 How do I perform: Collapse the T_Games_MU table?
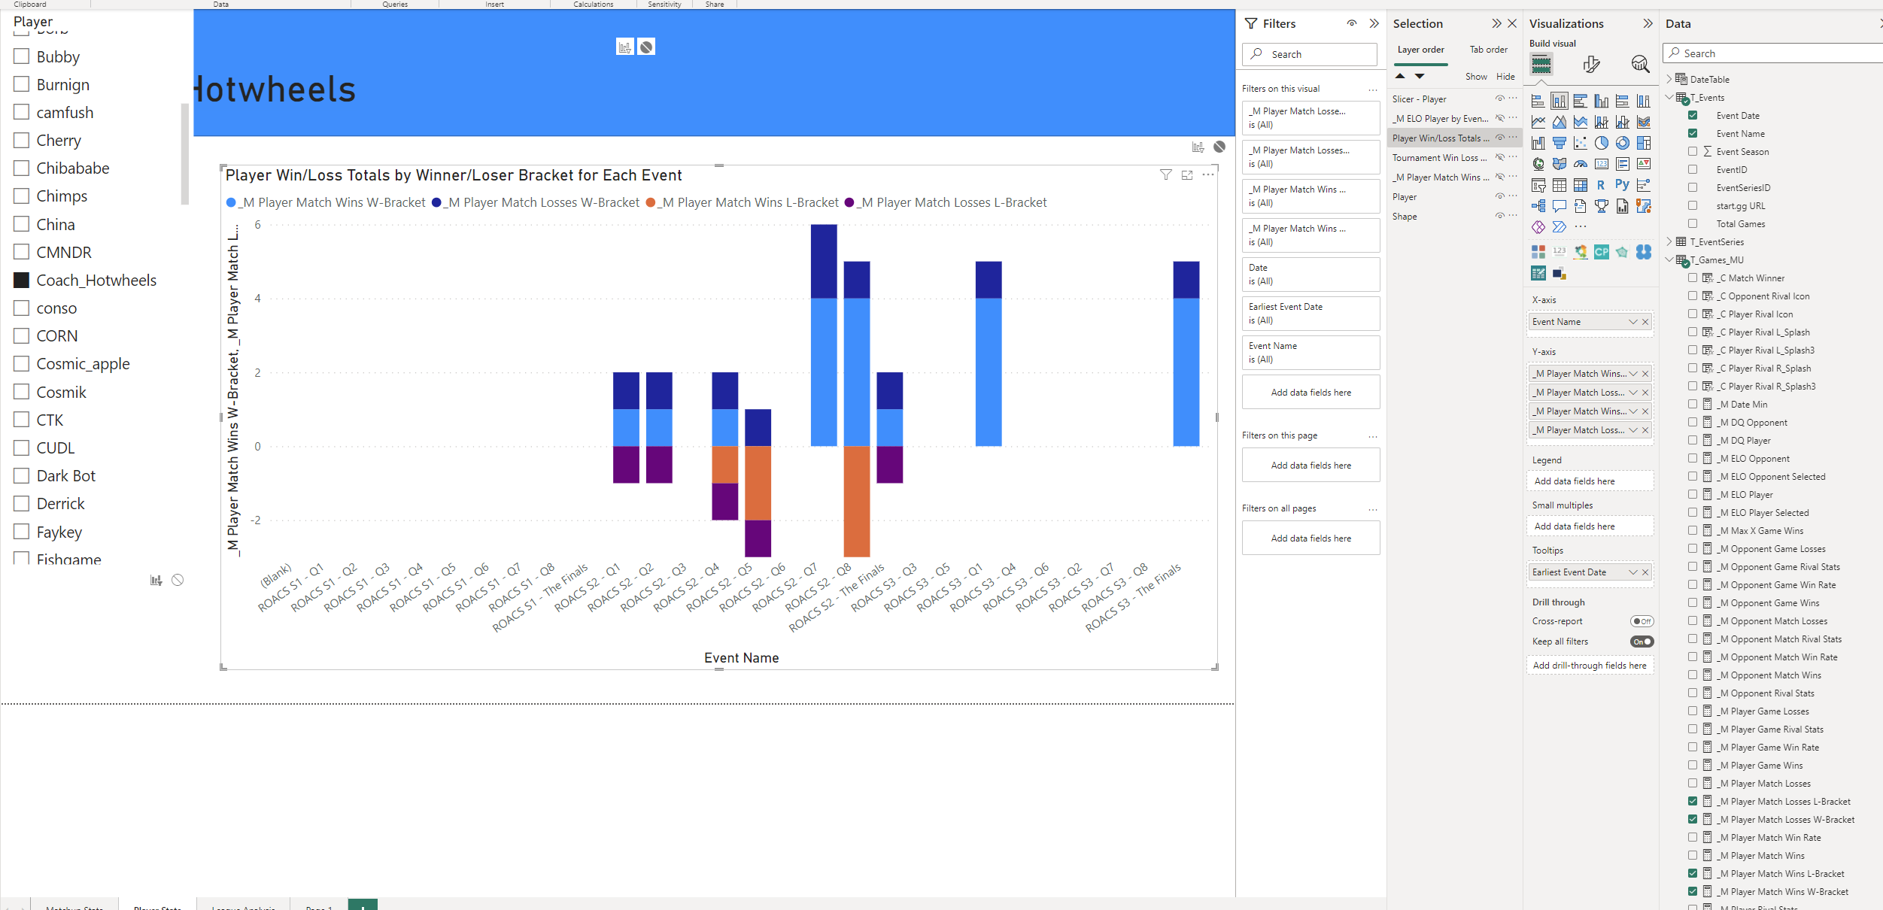click(x=1669, y=259)
